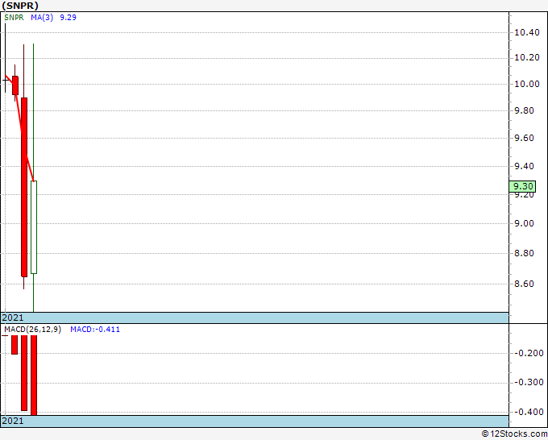Select the 10.40 price axis label
Viewport: 548px width, 440px height.
pos(527,33)
